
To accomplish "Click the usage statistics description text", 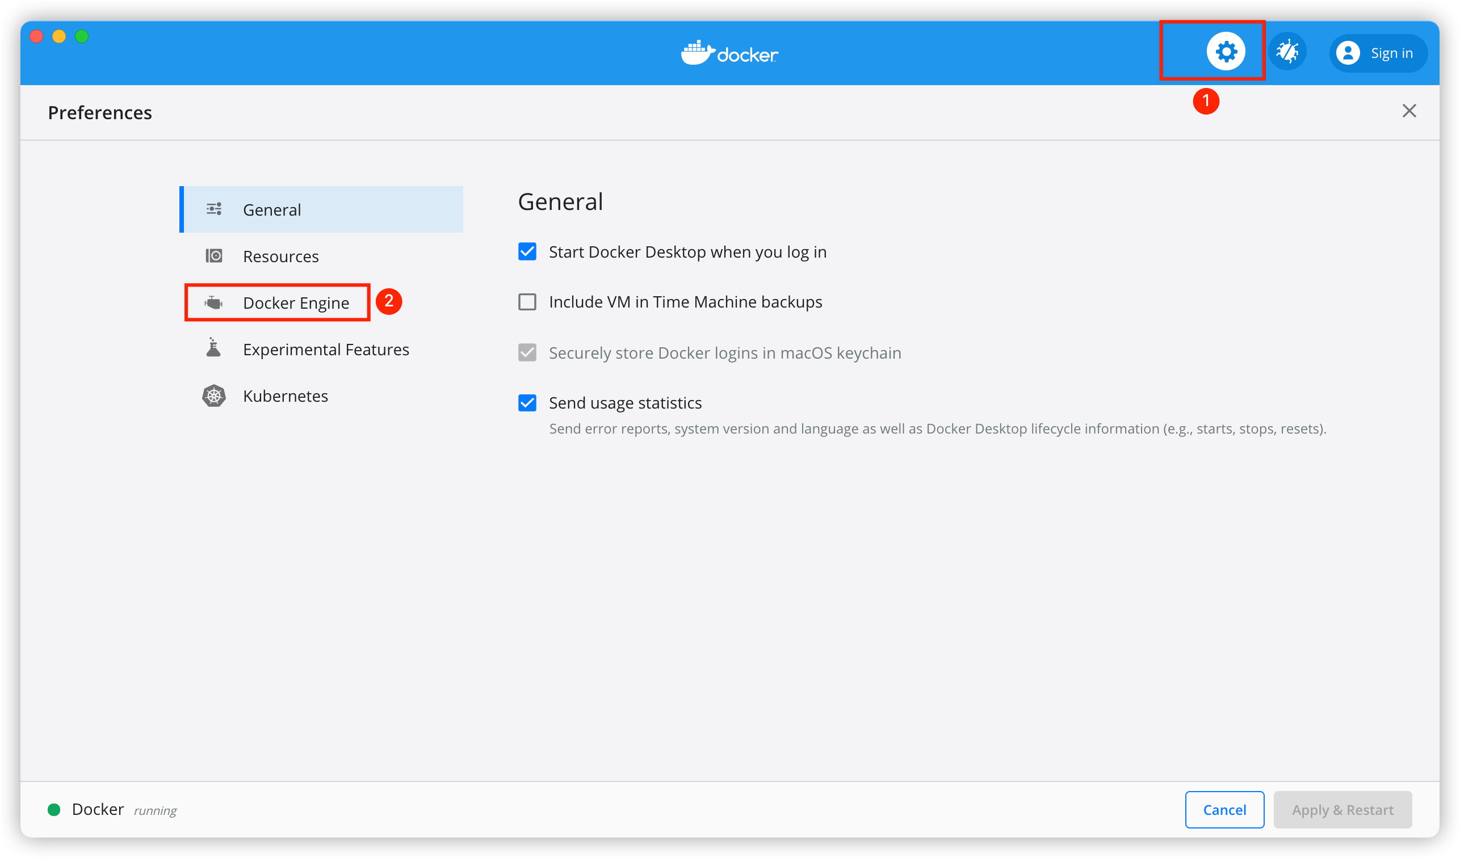I will point(937,428).
